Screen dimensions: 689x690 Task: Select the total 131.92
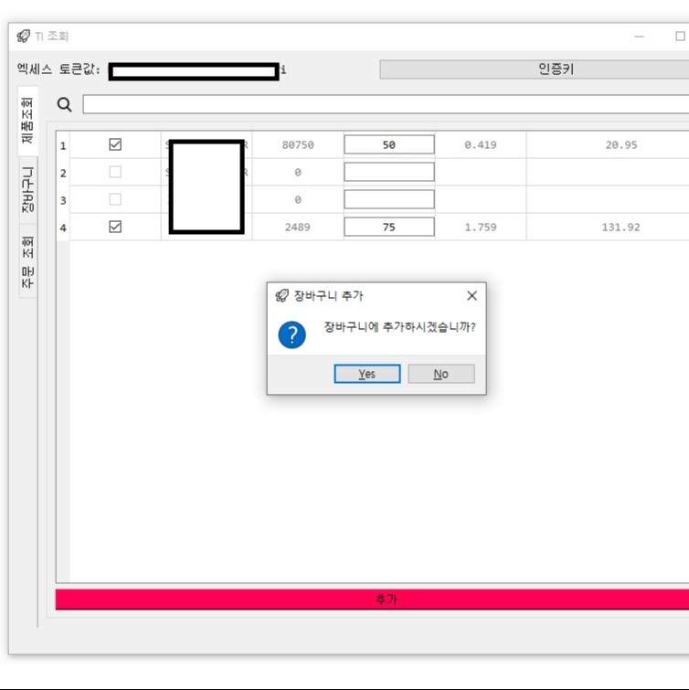(620, 227)
